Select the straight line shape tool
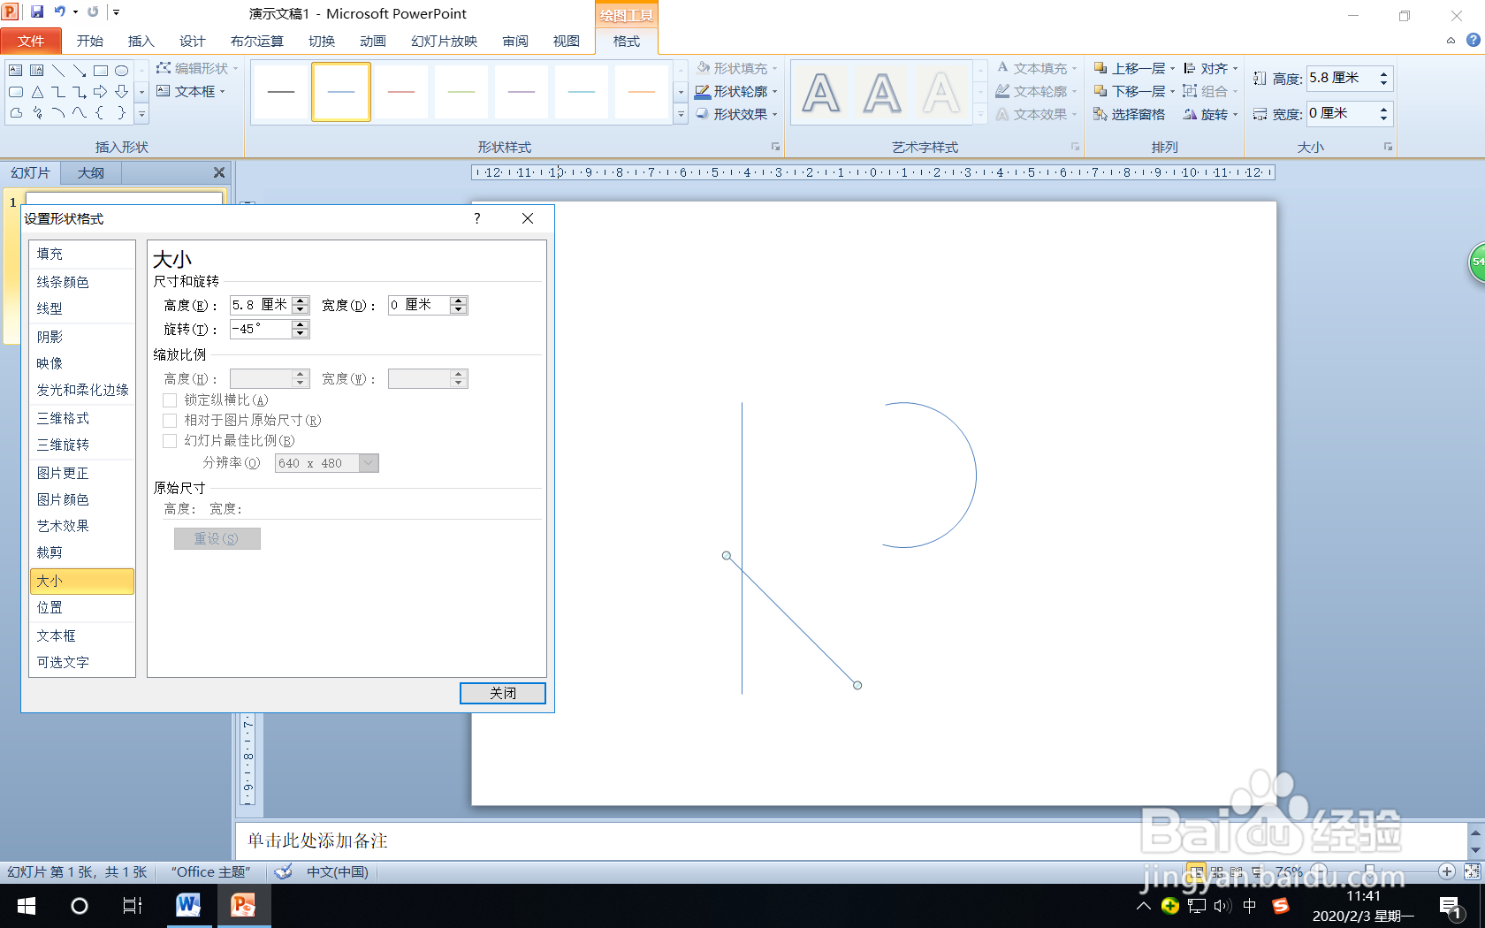 [x=58, y=70]
